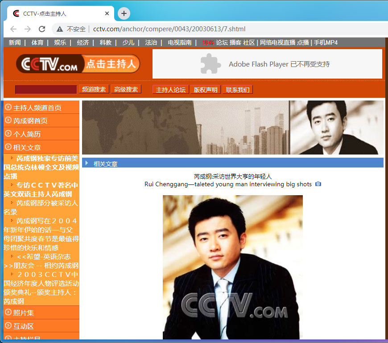Click the large CCTV.com portrait photo
This screenshot has height=343, width=388.
pos(233,267)
